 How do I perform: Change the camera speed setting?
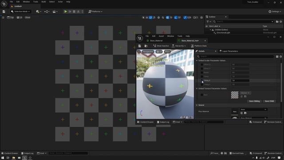(x=195, y=18)
